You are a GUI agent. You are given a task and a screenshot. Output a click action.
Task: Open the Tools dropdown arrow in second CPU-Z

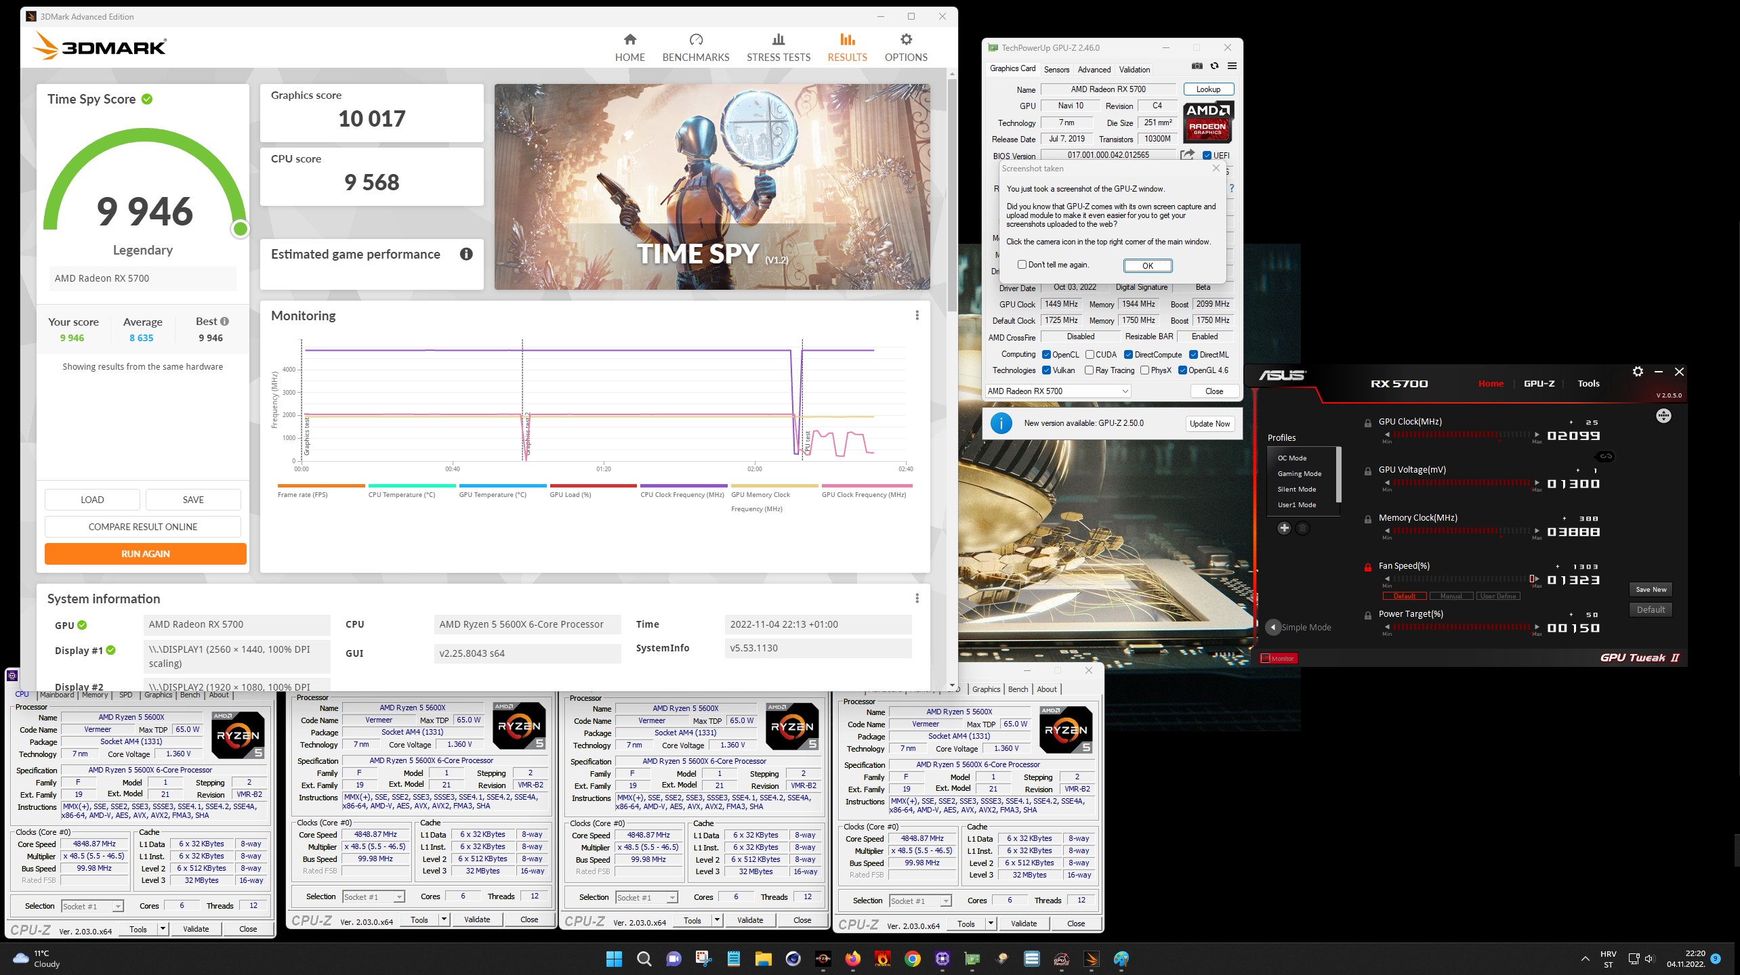pos(444,919)
